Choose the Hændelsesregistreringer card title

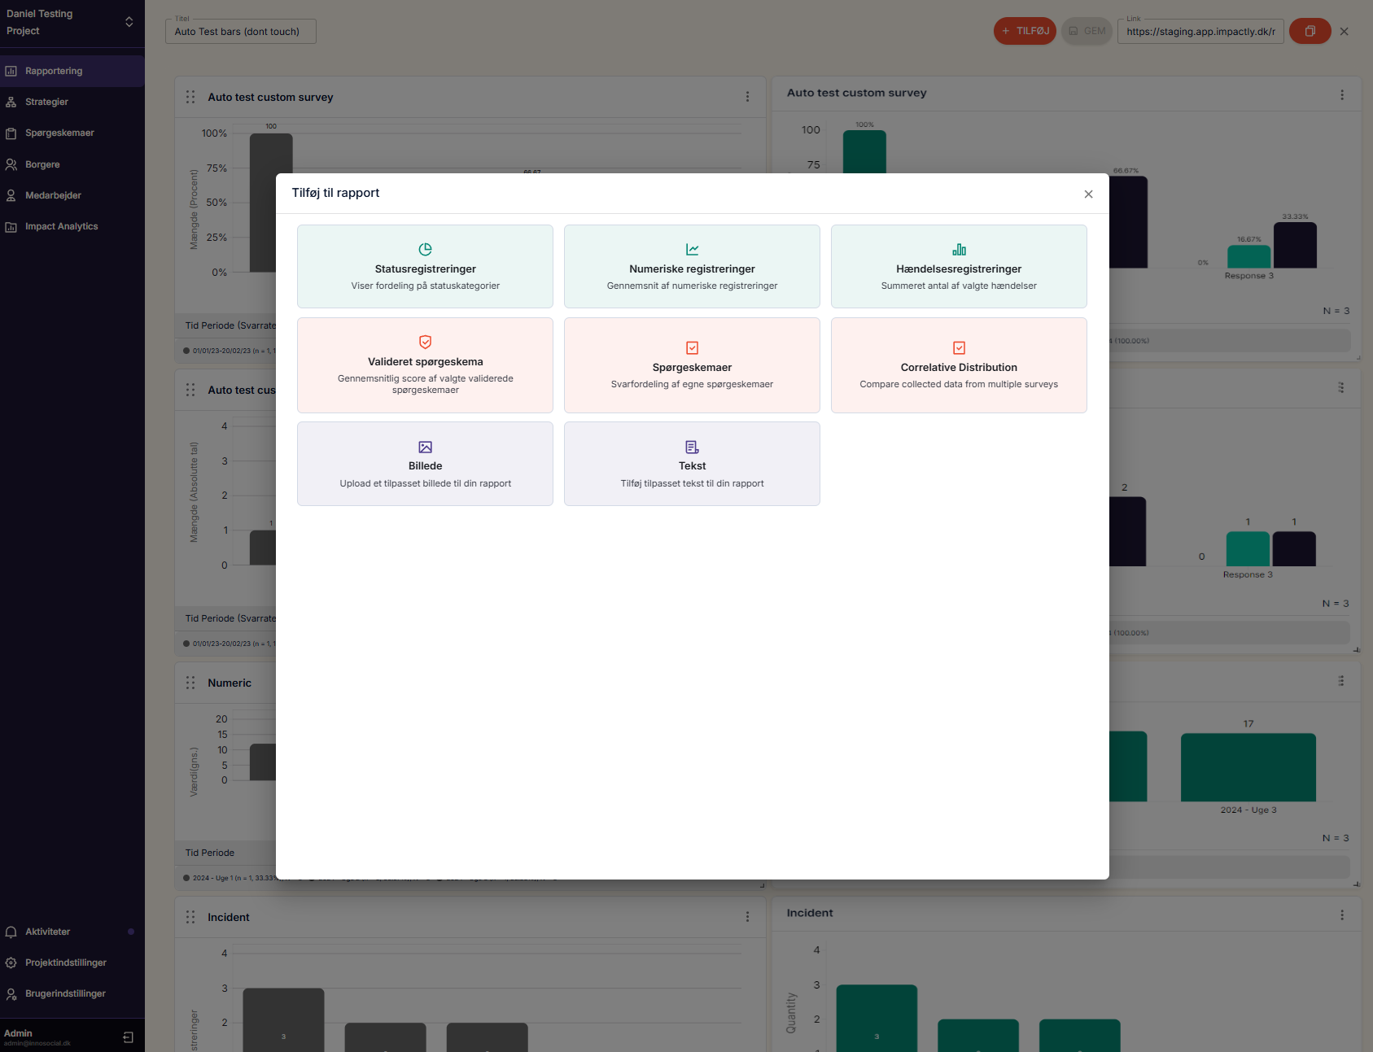tap(959, 269)
